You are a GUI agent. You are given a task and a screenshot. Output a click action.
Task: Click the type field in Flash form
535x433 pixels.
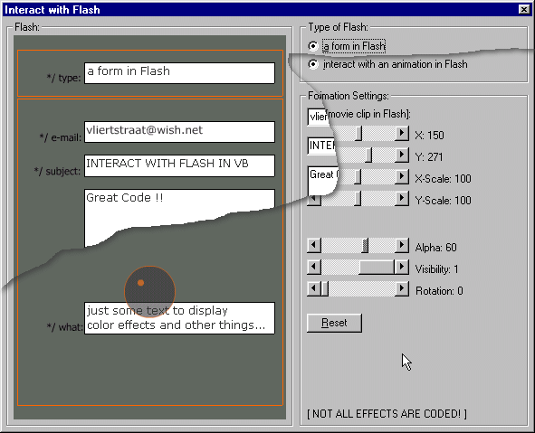pyautogui.click(x=179, y=73)
